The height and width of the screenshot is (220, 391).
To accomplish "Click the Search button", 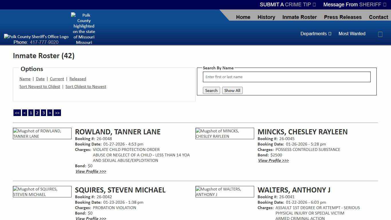I will pos(211,90).
